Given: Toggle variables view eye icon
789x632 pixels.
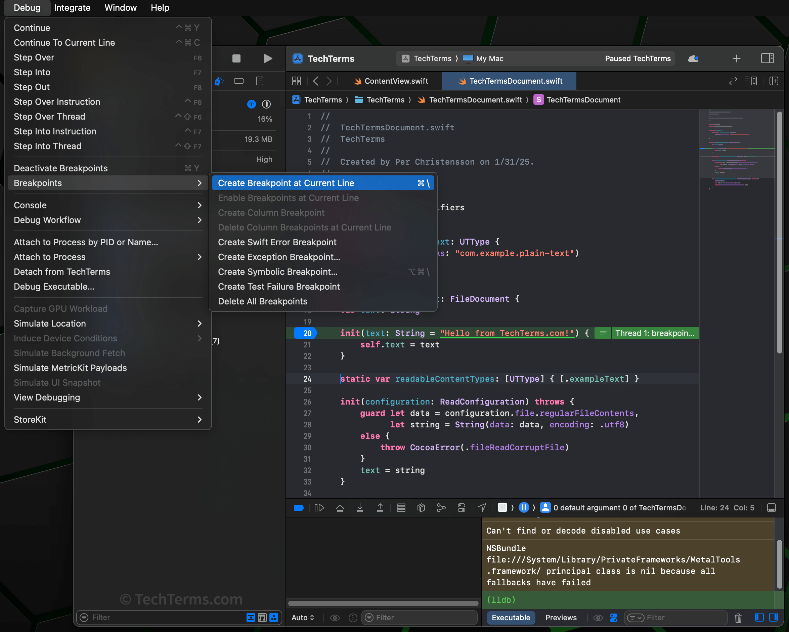Looking at the screenshot, I should pyautogui.click(x=335, y=618).
